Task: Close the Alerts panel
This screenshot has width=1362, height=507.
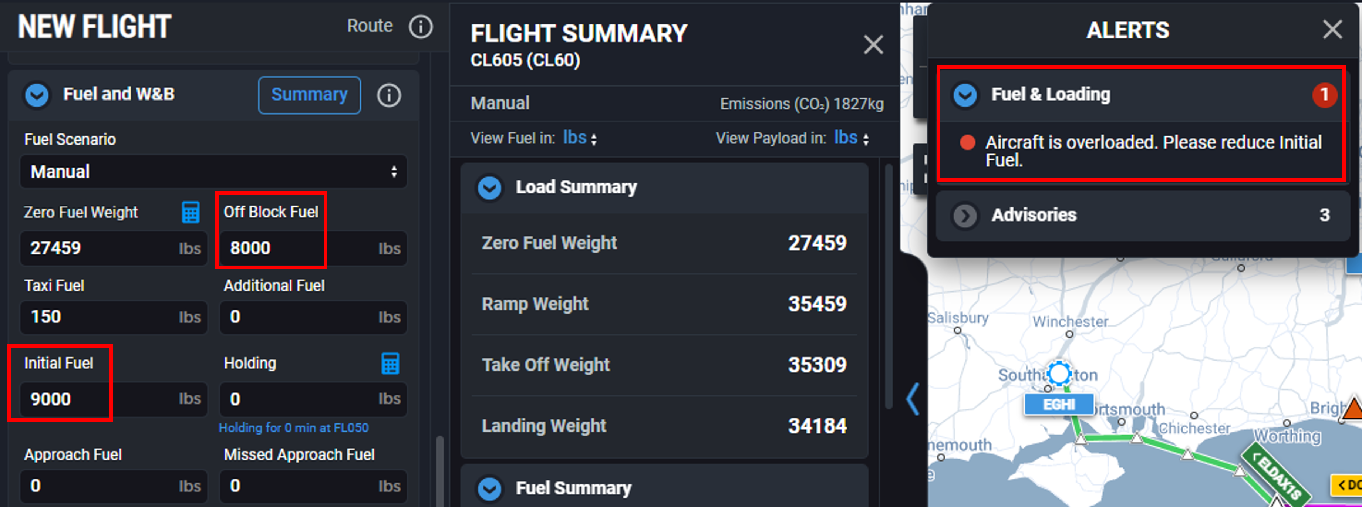Action: point(1332,29)
